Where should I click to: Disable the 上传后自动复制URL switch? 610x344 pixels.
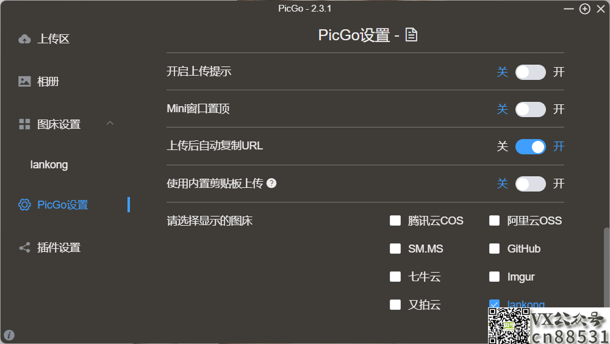pos(530,147)
